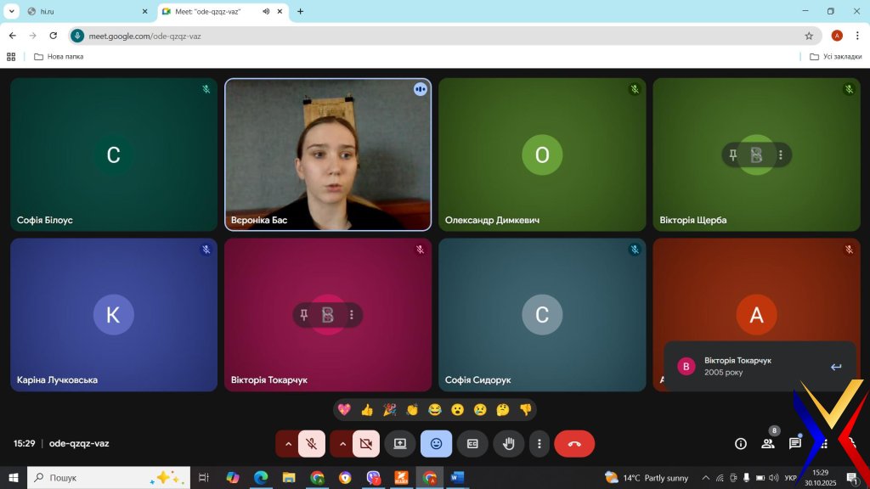Viewport: 870px width, 489px height.
Task: Open three-dot options on Вікторія Щерба's tile
Action: (780, 155)
